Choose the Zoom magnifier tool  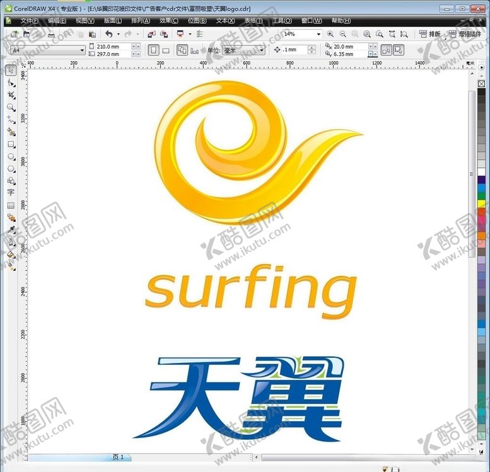(11, 107)
